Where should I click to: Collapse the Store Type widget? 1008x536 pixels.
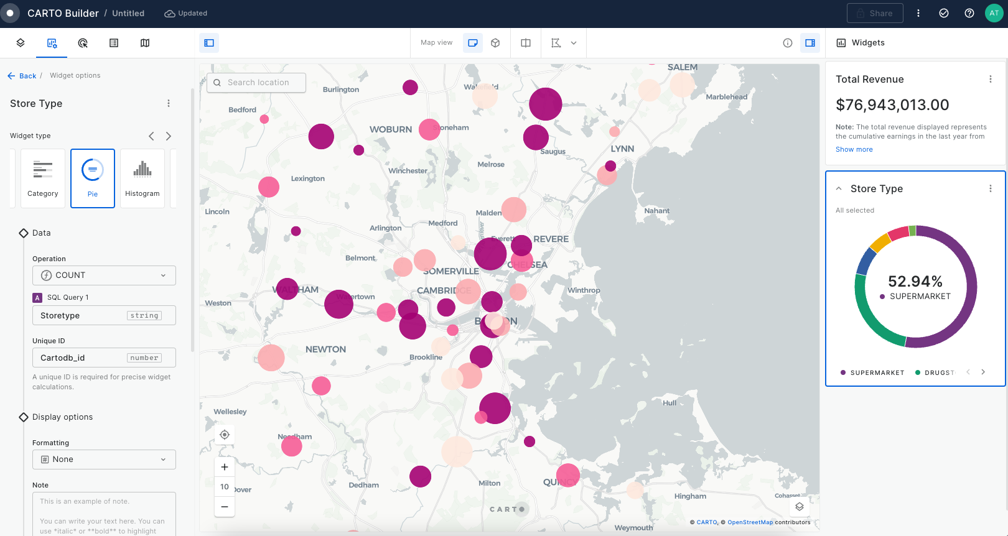coord(839,188)
